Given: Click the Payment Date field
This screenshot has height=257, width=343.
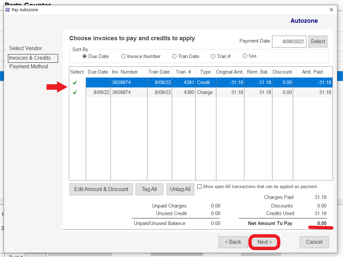Looking at the screenshot, I should click(x=289, y=41).
